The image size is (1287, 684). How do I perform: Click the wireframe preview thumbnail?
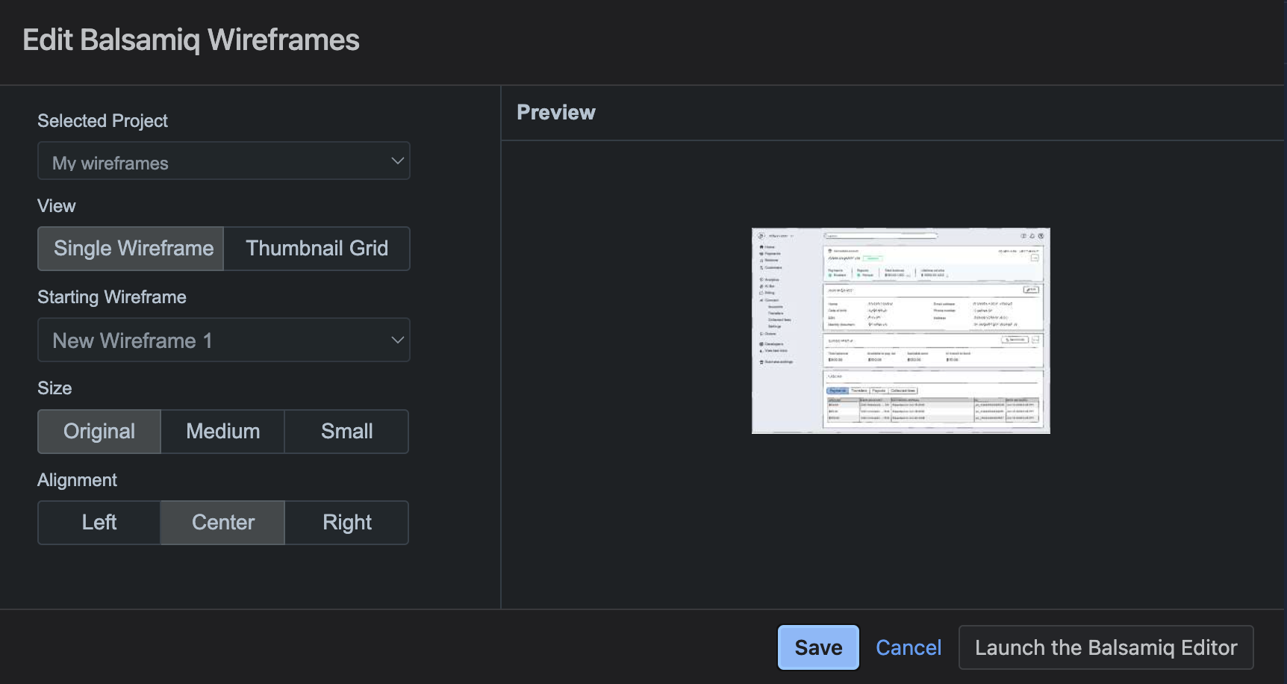pyautogui.click(x=901, y=331)
